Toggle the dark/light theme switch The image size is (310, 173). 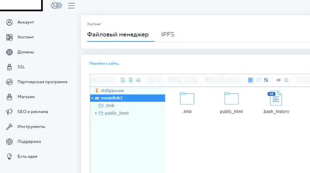57,5
